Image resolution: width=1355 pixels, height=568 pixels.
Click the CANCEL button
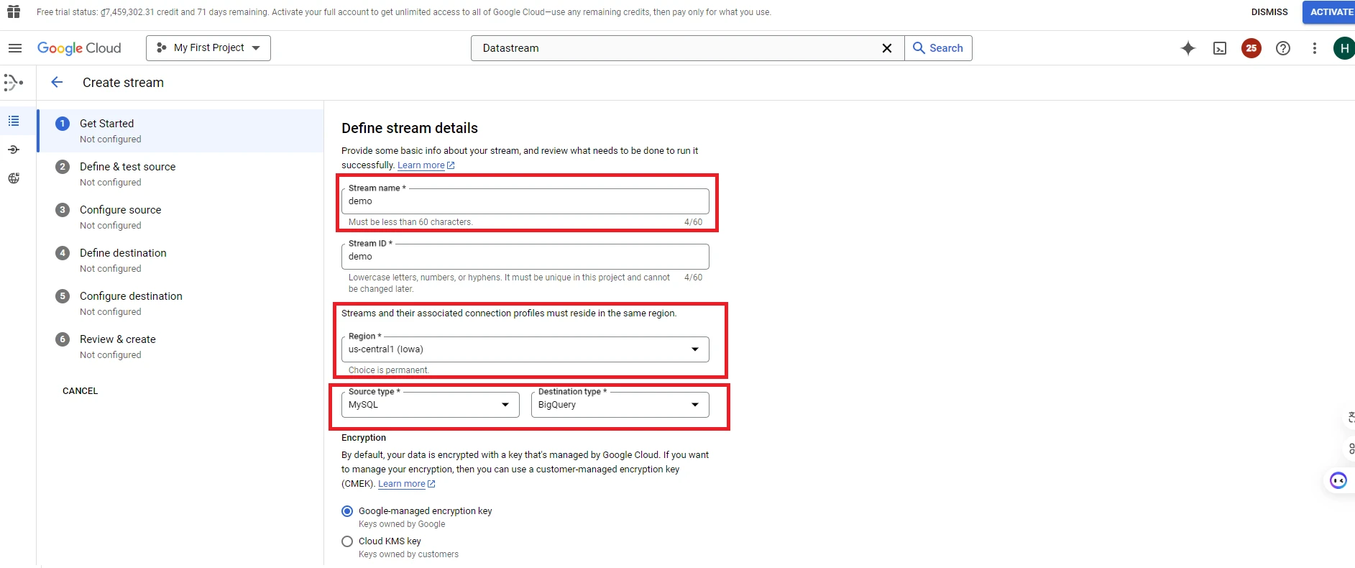click(x=80, y=391)
